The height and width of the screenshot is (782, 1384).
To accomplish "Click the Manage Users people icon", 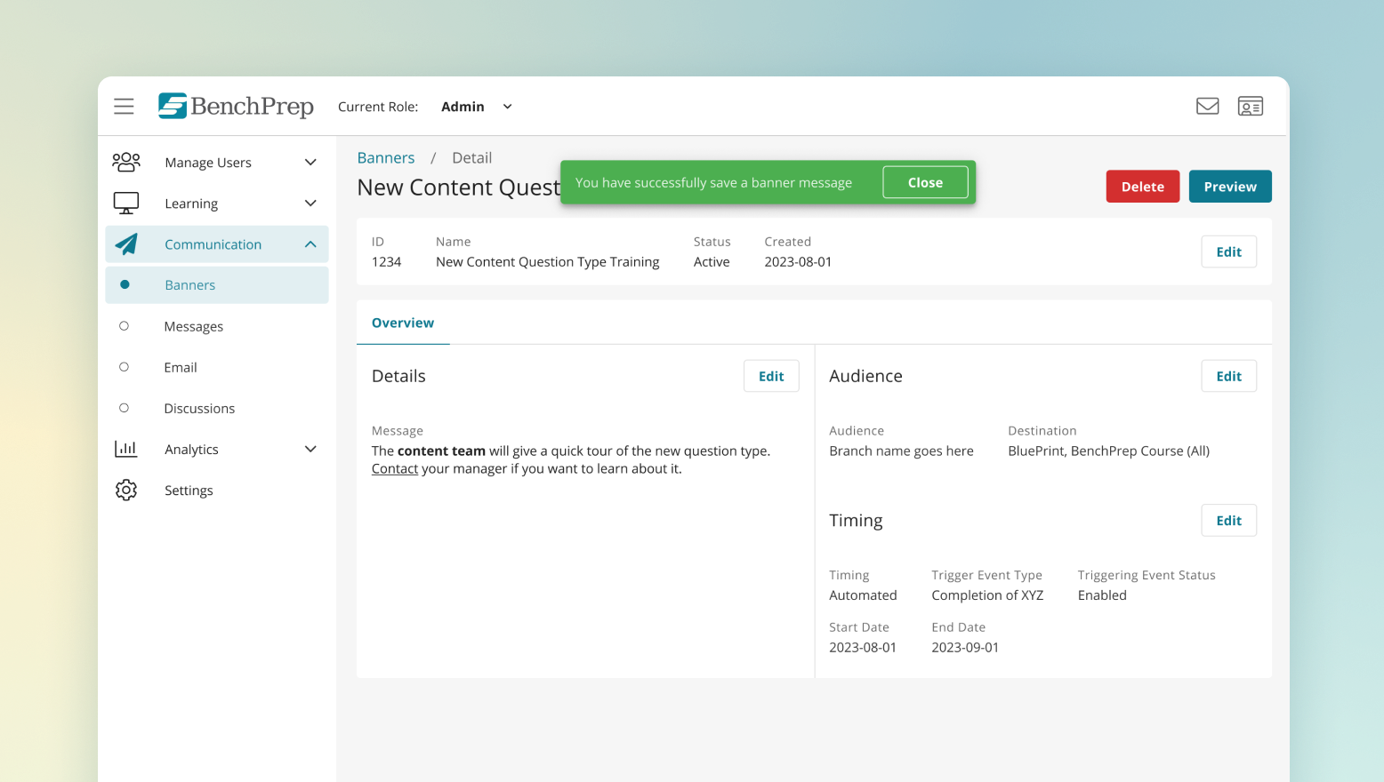I will pos(126,162).
